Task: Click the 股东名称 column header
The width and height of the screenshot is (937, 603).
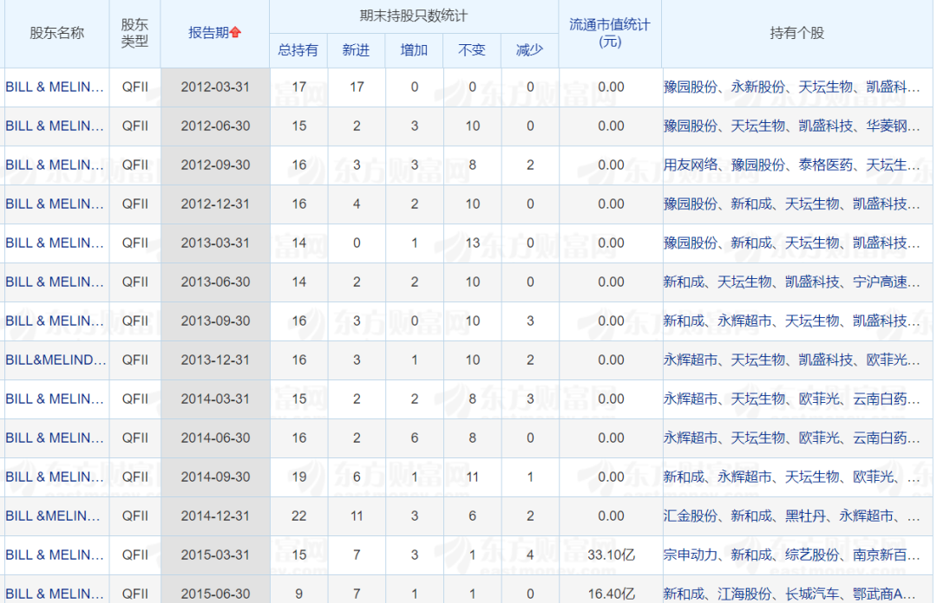Action: 56,34
